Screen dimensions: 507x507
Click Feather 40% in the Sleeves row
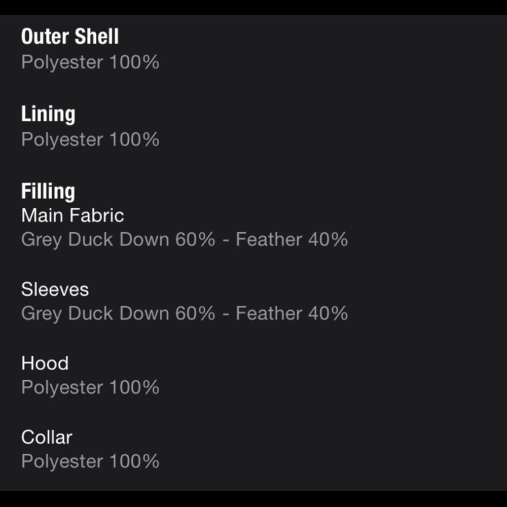[292, 314]
